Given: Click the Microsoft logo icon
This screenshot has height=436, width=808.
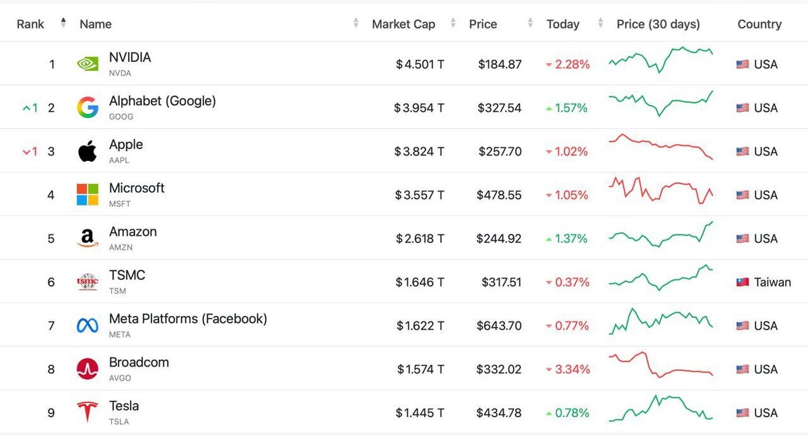Looking at the screenshot, I should tap(88, 195).
